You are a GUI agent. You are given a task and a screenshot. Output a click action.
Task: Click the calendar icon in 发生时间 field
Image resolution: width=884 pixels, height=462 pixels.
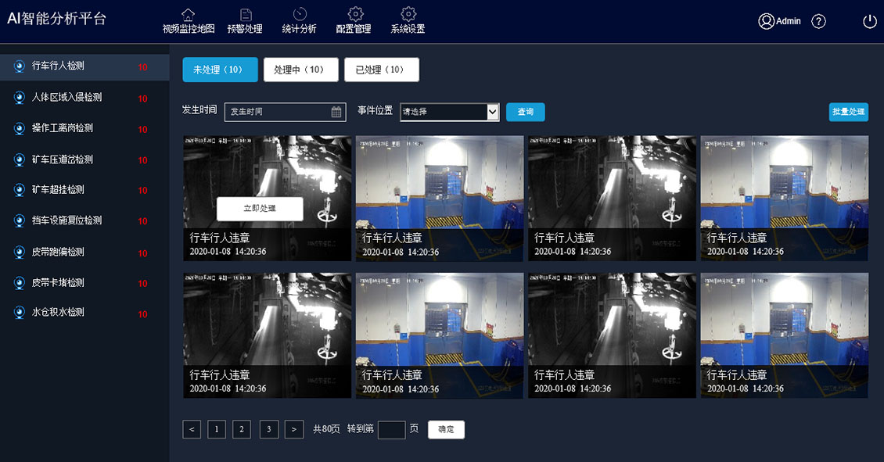(x=336, y=112)
